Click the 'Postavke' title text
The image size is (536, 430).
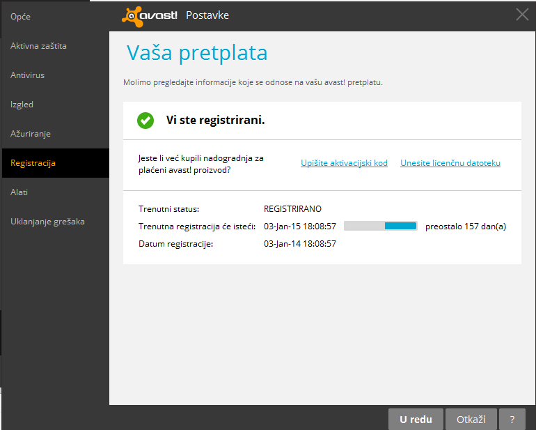coord(207,15)
